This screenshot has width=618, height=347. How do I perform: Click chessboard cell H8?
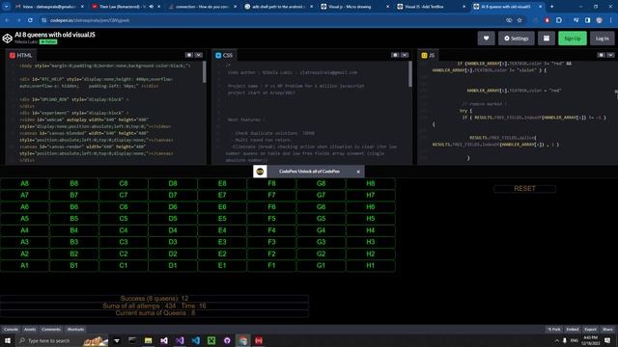pos(371,183)
